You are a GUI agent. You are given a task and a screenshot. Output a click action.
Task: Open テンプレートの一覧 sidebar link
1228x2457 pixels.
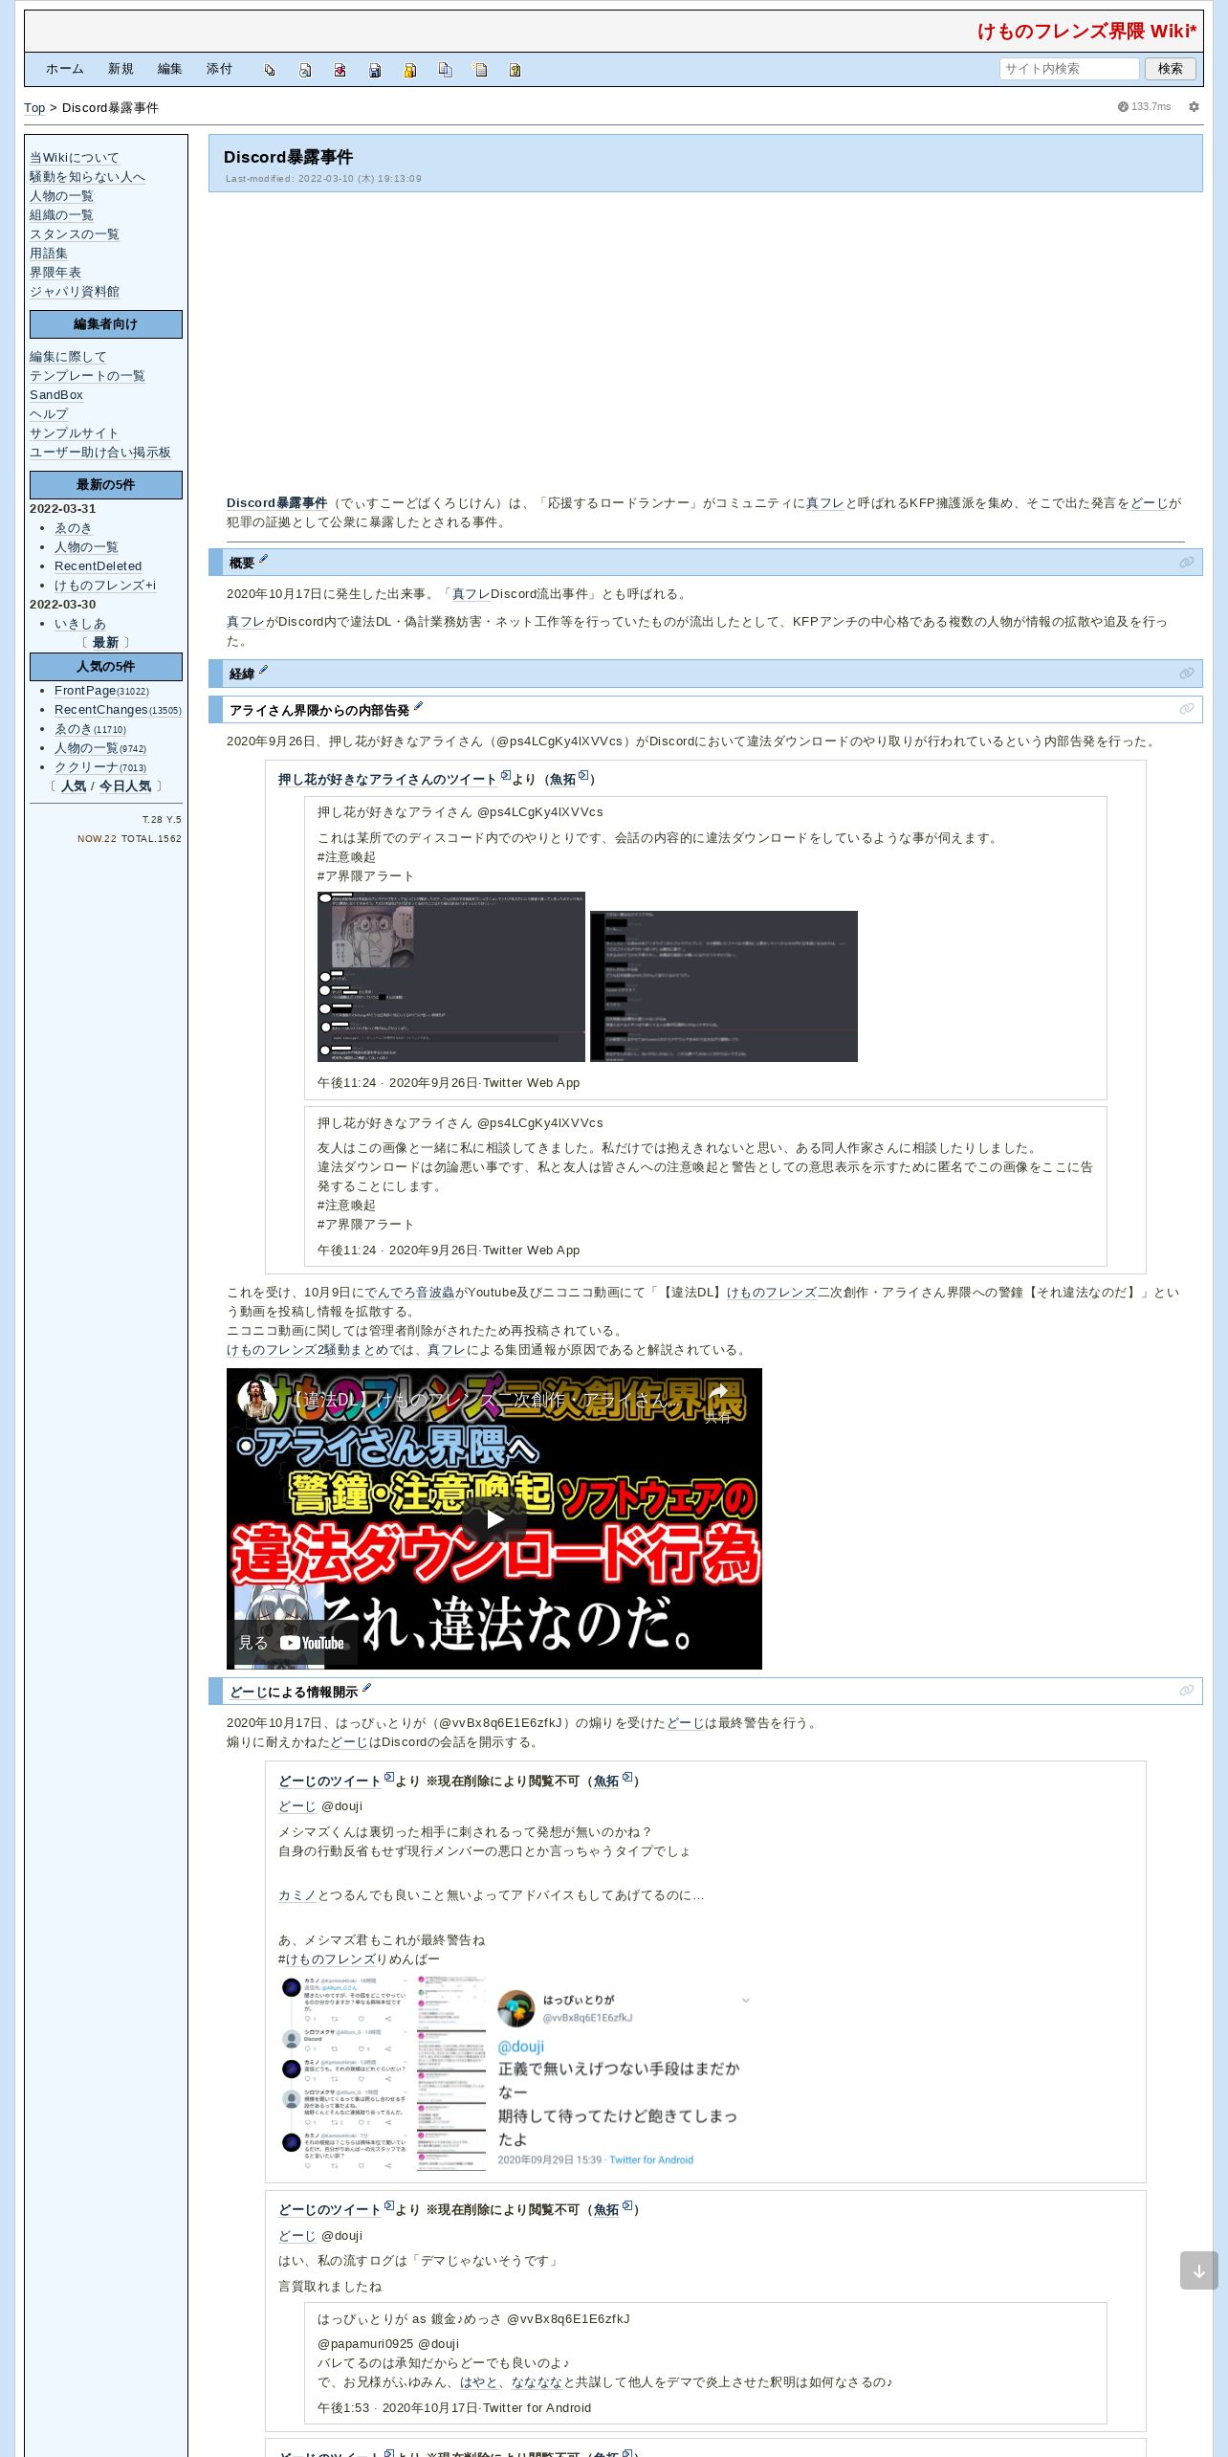pyautogui.click(x=87, y=376)
